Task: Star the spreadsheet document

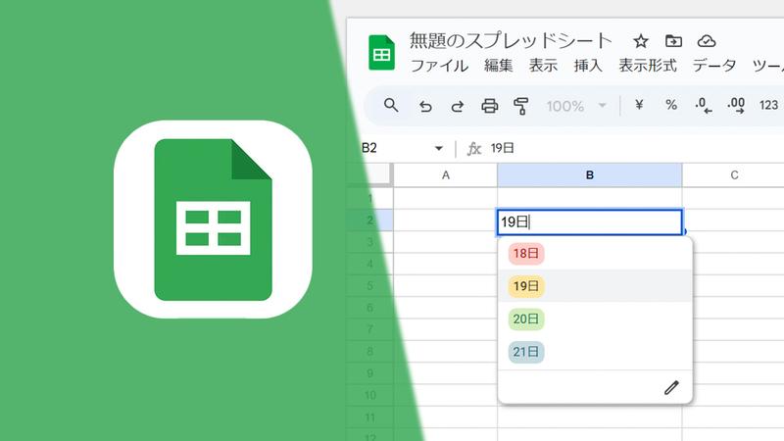Action: pyautogui.click(x=641, y=41)
